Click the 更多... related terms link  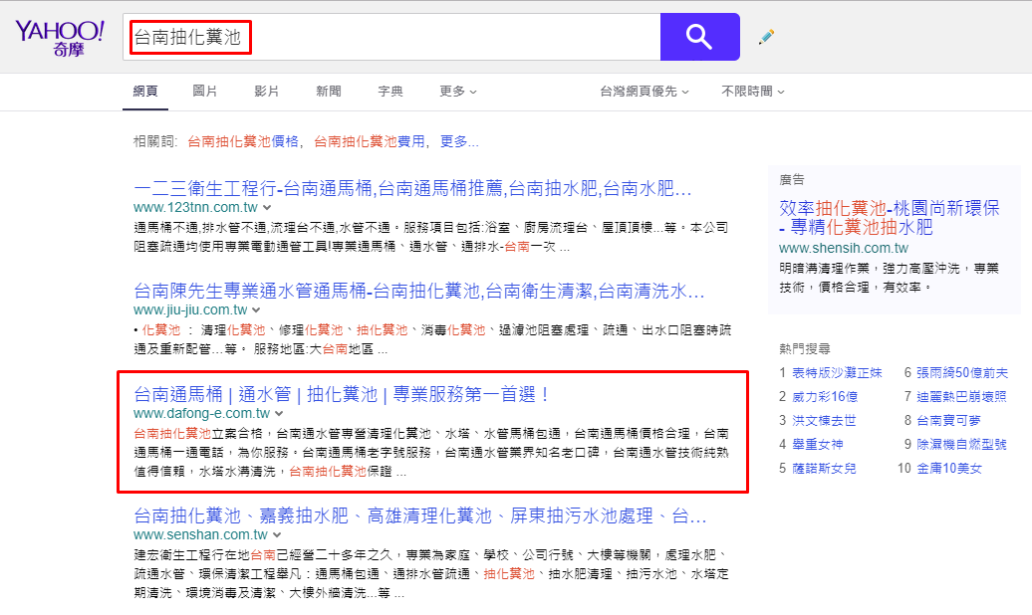tap(459, 141)
